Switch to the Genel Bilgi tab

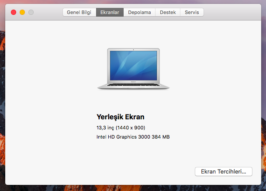click(x=79, y=12)
